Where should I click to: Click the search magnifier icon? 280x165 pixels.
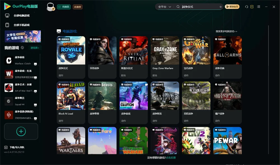pyautogui.click(x=178, y=7)
